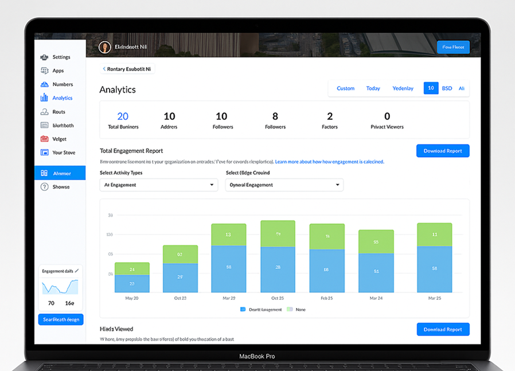
Task: Select the Showse menu item
Action: [61, 187]
